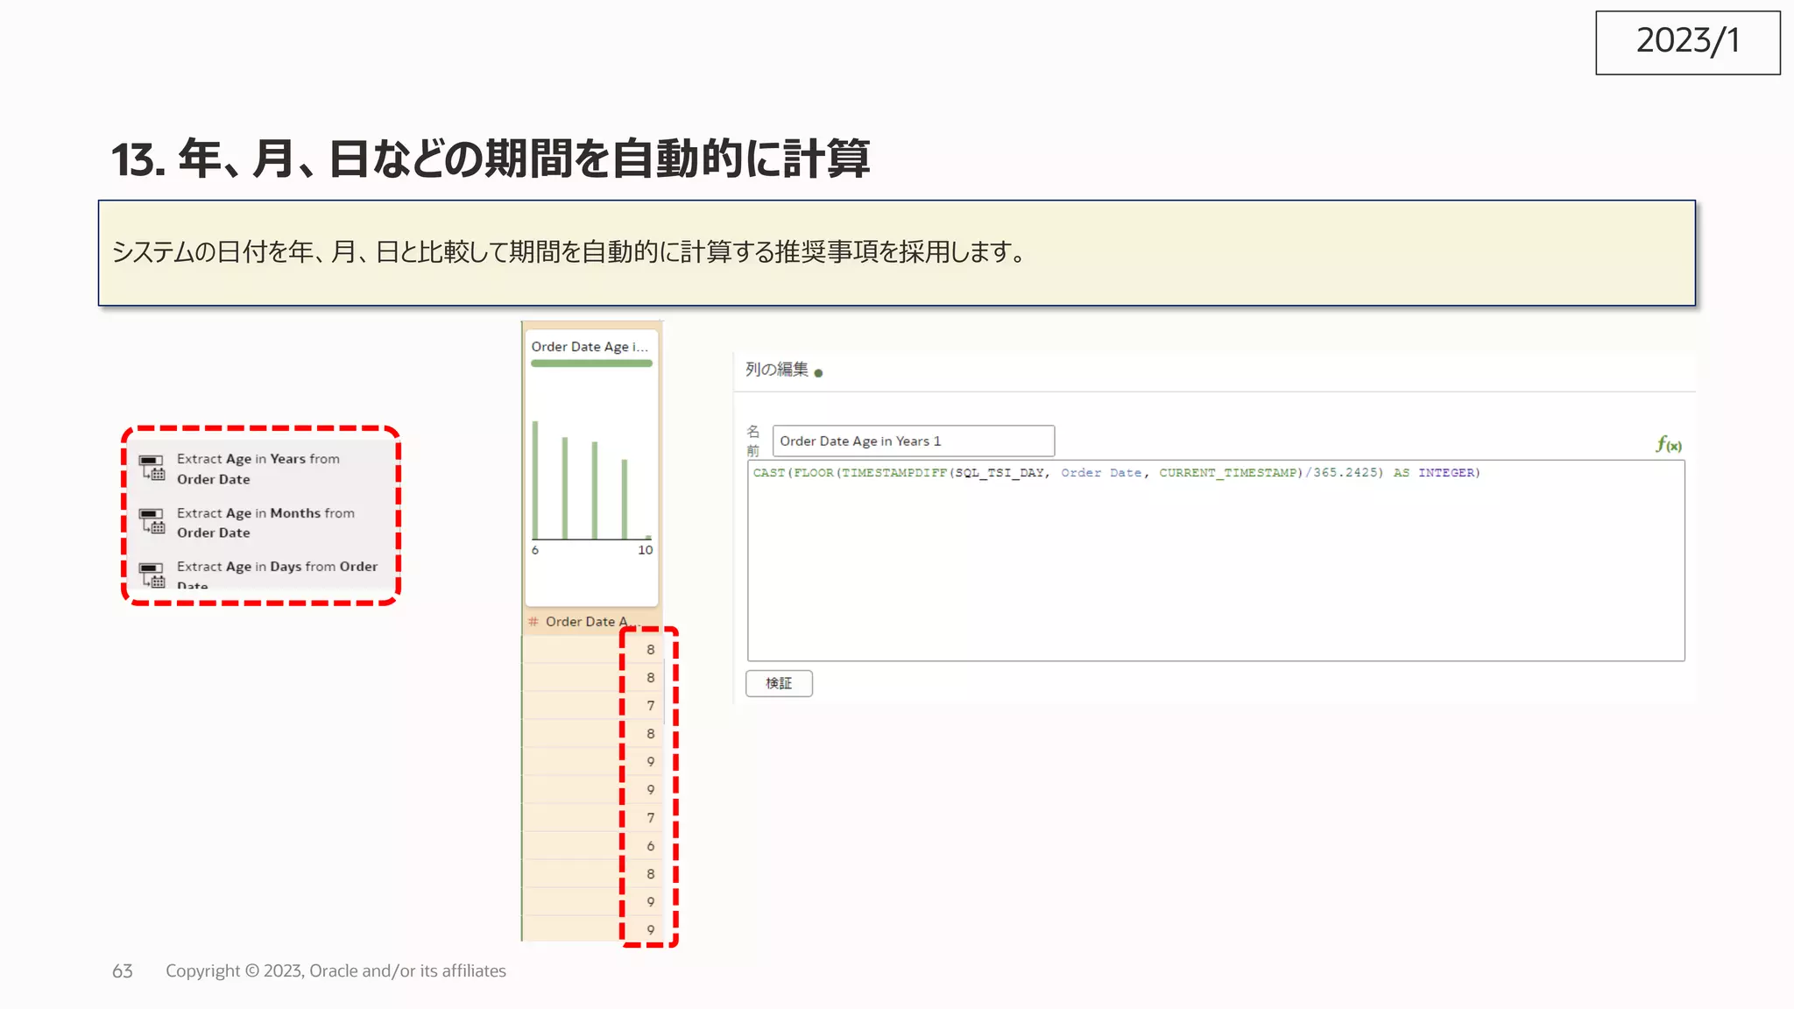Open the f(x) function picker

tap(1668, 444)
